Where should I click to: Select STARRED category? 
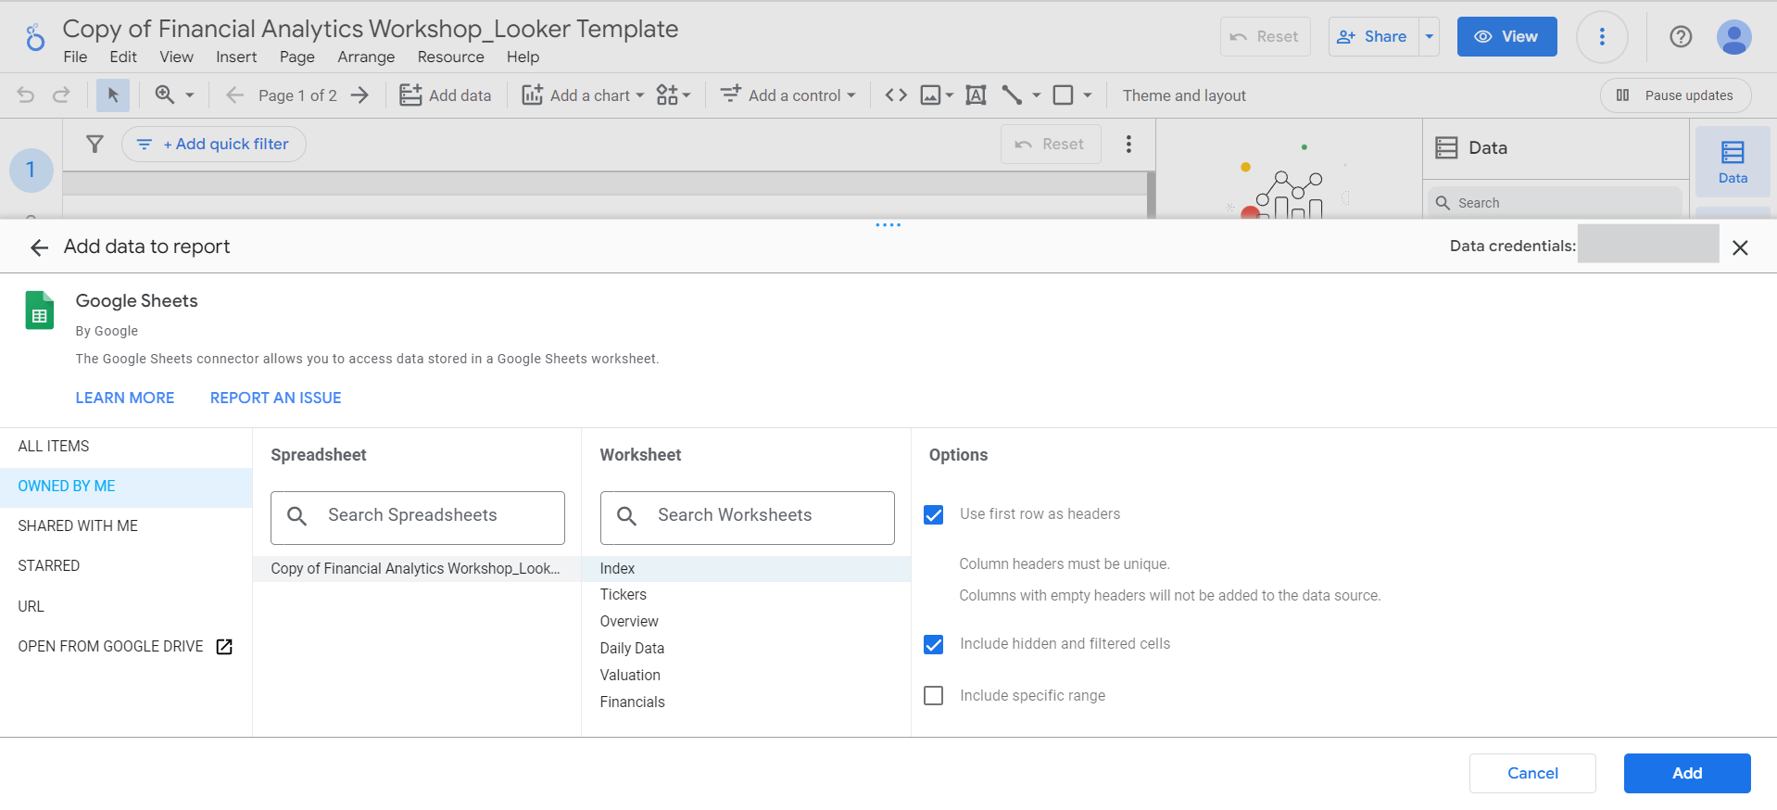126,566
